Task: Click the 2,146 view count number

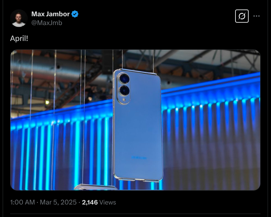Action: 90,202
